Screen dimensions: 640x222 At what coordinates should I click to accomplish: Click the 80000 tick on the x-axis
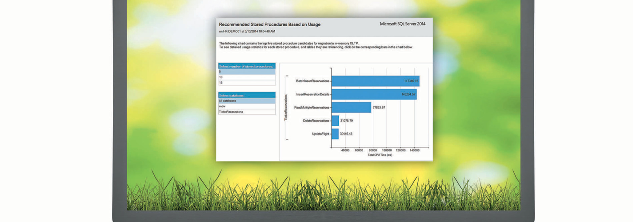[x=373, y=150]
